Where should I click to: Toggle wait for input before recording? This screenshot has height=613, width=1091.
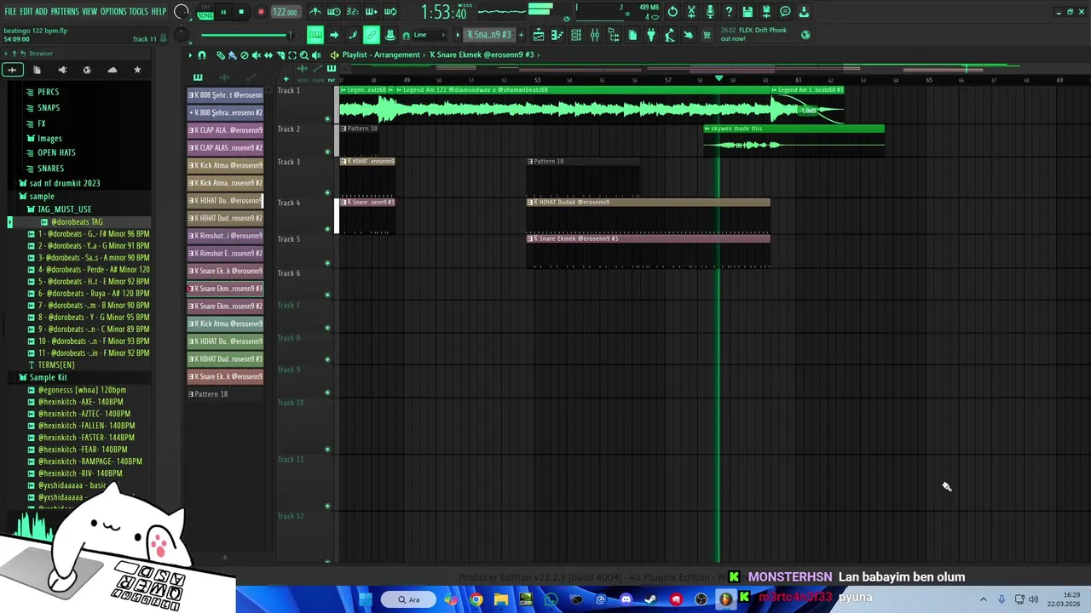[334, 12]
